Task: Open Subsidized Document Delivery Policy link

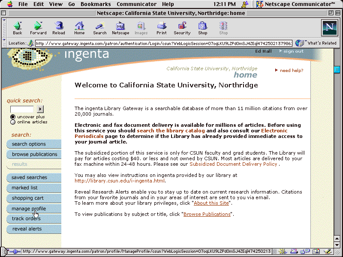Action: 233,164
